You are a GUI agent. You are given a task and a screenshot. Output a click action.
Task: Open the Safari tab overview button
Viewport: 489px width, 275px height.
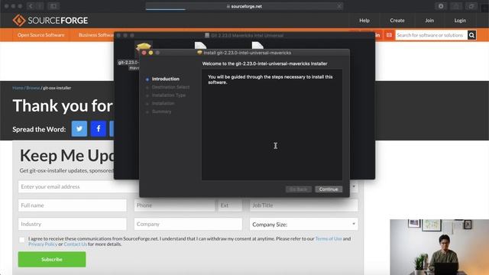point(471,6)
